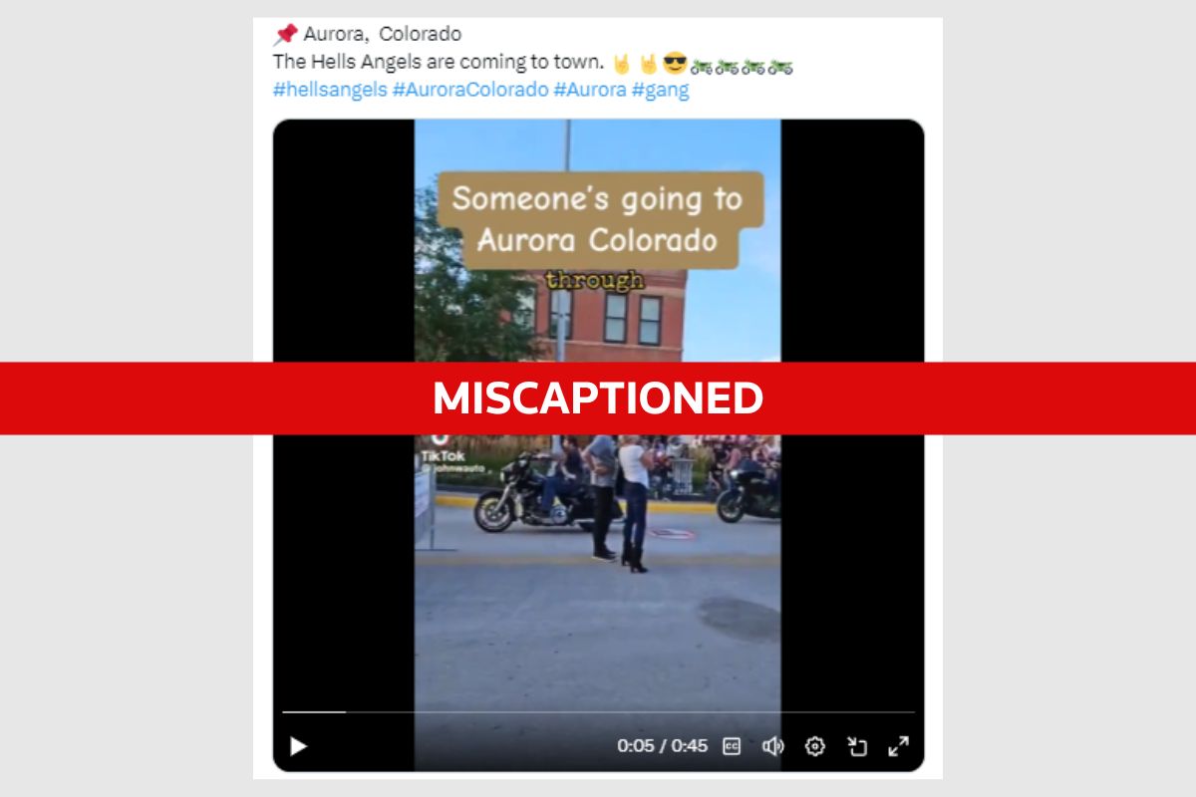
Task: Pop out video with picture-in-picture icon
Action: point(857,746)
